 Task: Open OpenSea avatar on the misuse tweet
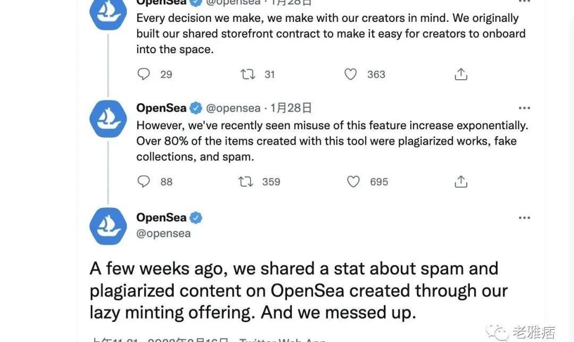108,119
